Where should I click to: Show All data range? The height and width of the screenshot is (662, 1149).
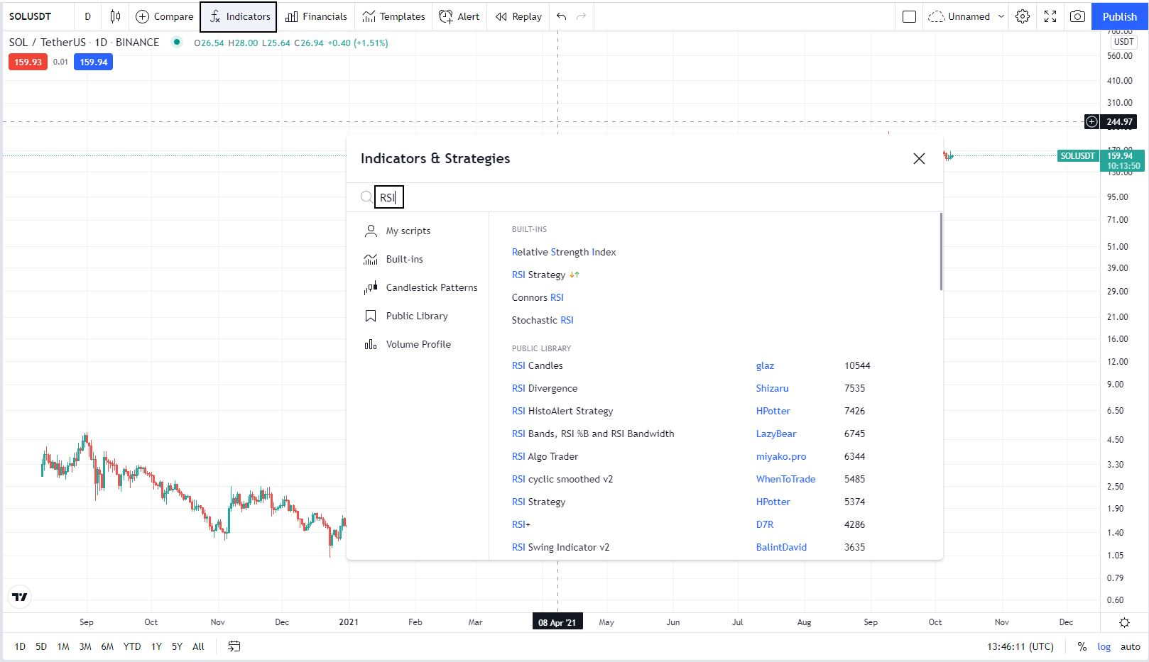tap(198, 646)
